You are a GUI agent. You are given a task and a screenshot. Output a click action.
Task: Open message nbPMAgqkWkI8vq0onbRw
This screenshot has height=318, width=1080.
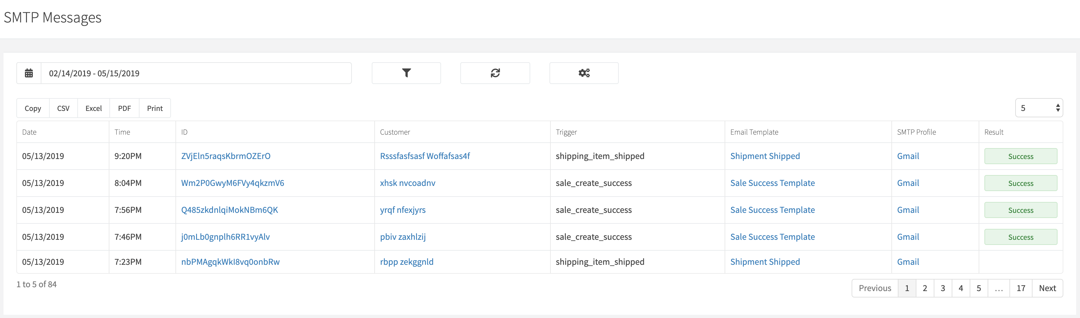click(230, 262)
